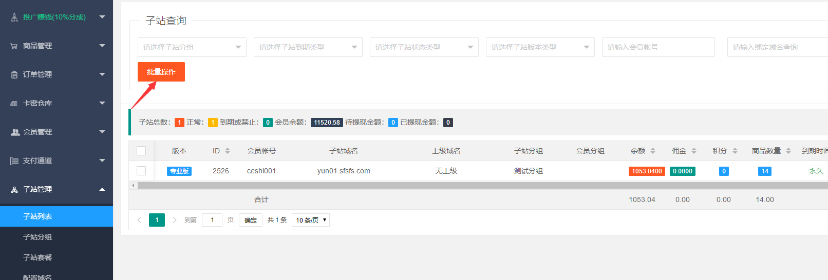Click the shopping cart icon for 商品管理

click(14, 46)
